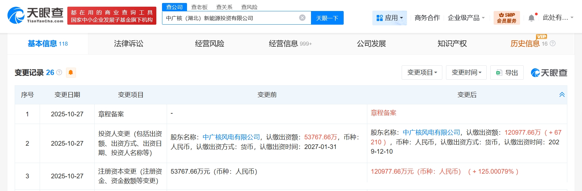
Task: Expand the 应用 apps dropdown
Action: [389, 18]
